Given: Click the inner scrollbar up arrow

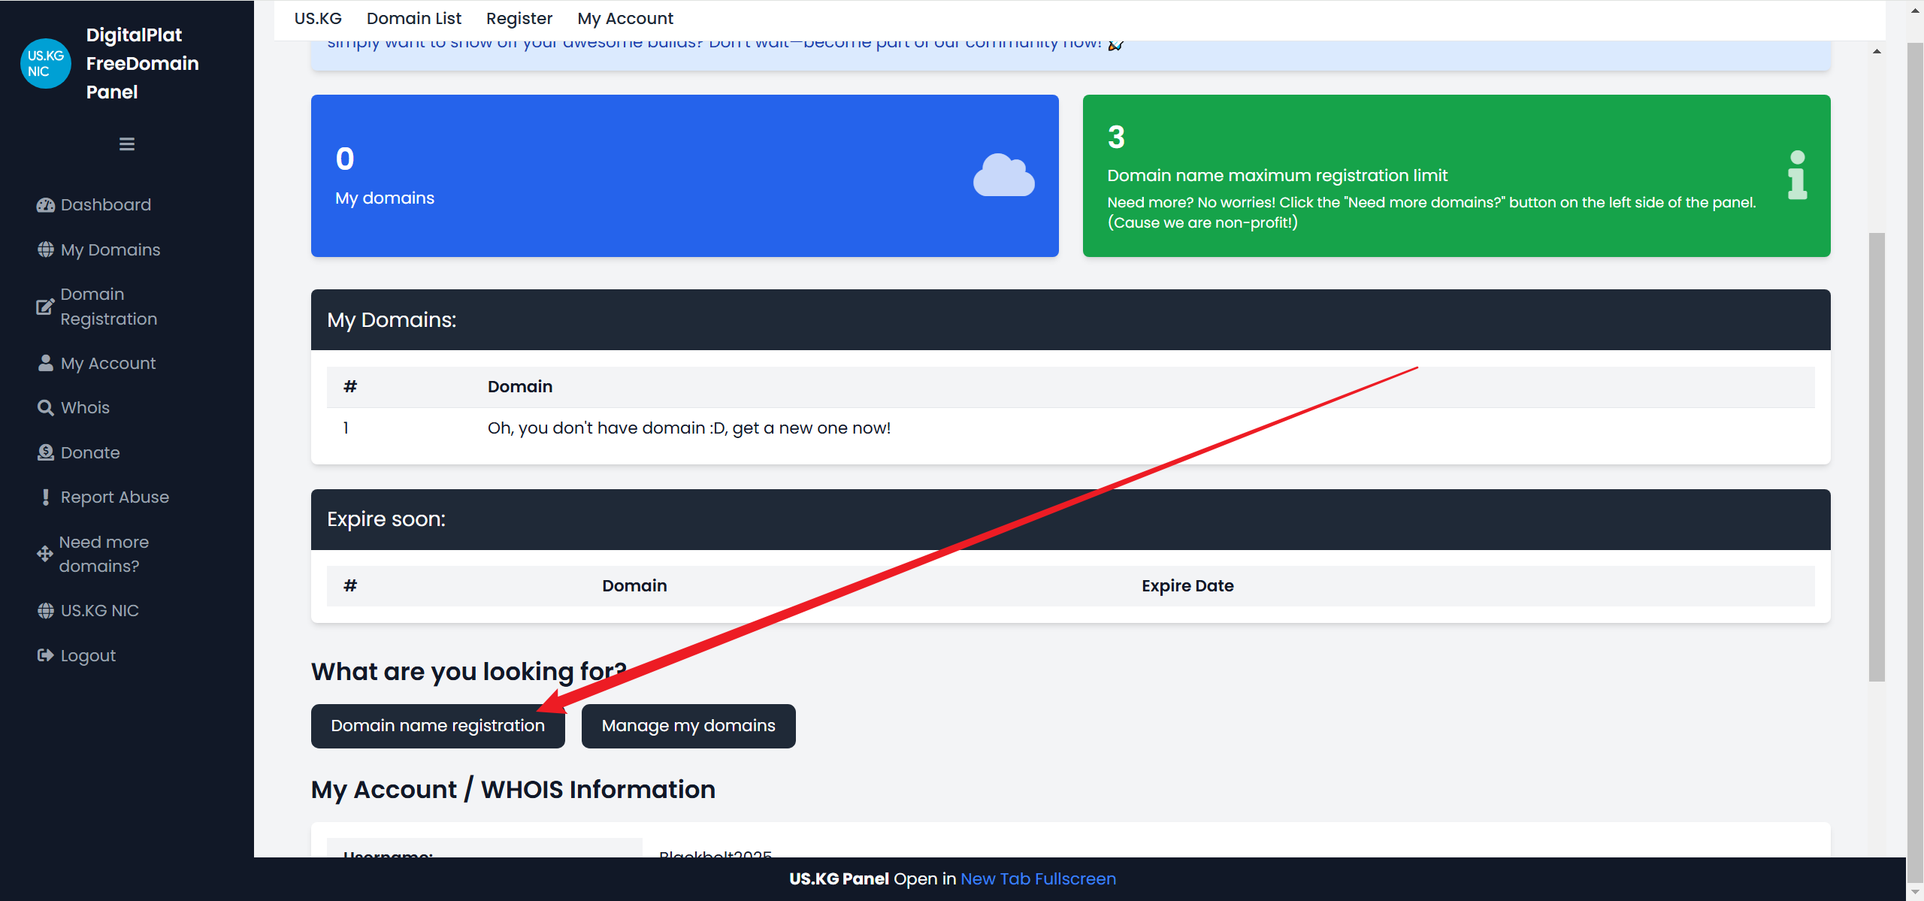Looking at the screenshot, I should click(x=1877, y=52).
